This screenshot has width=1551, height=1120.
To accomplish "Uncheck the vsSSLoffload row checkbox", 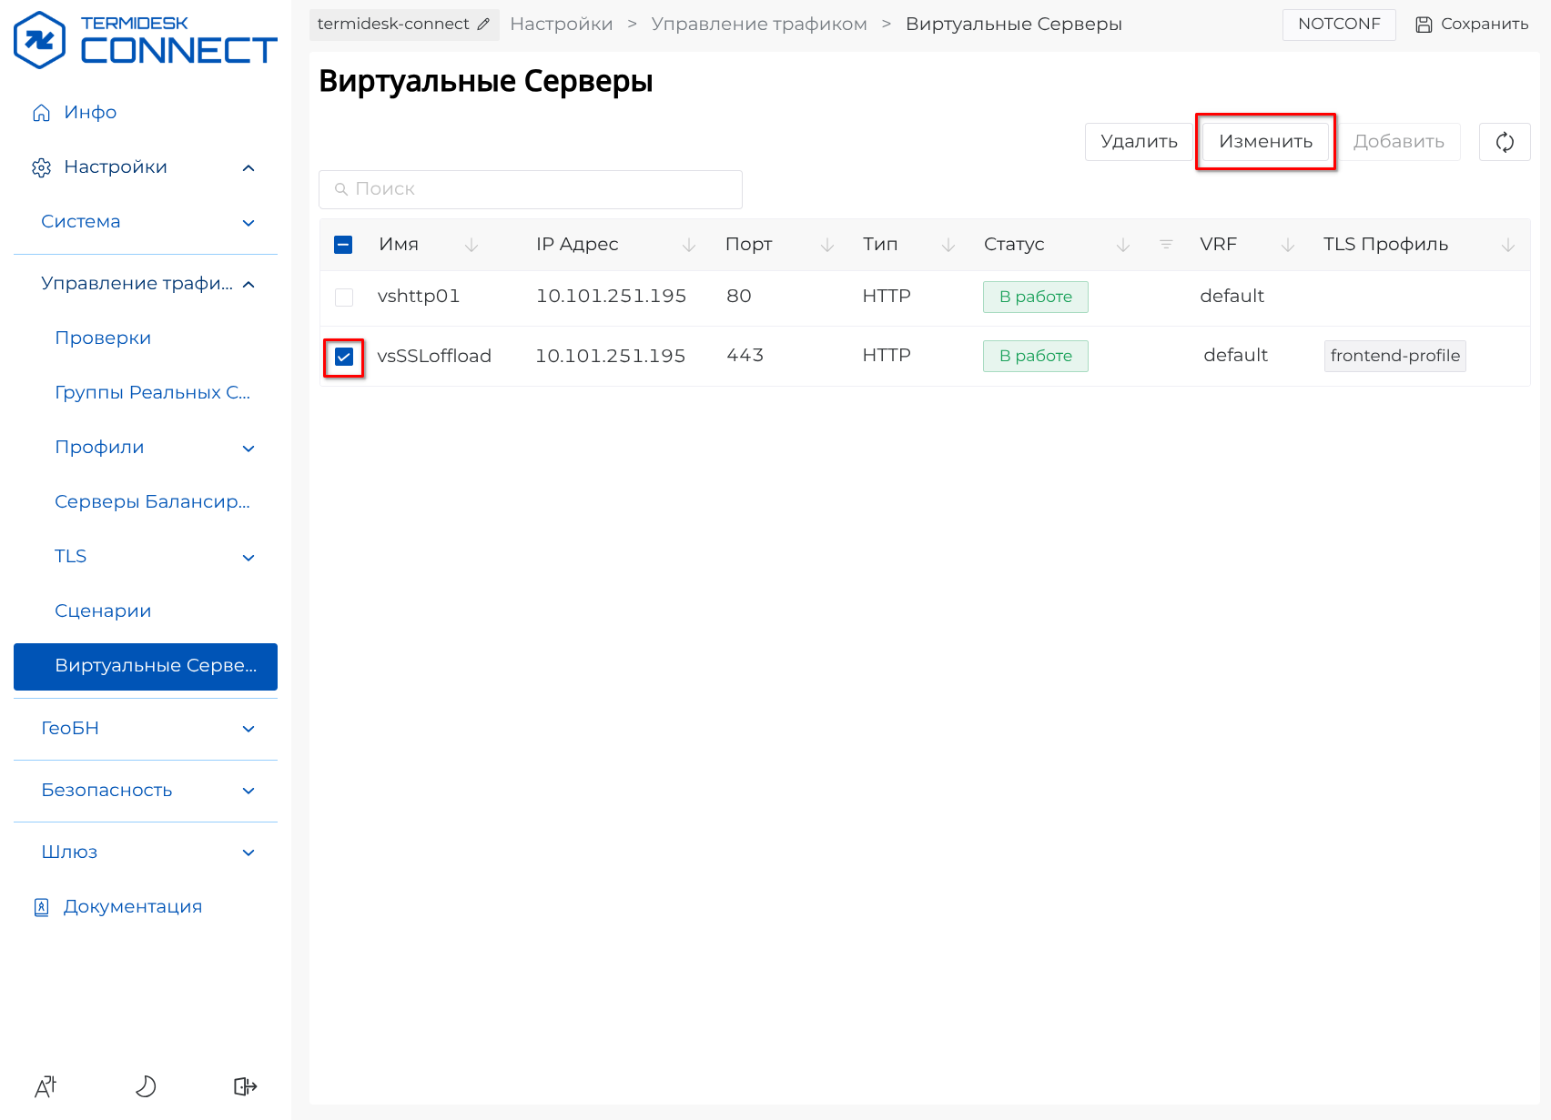I will (x=344, y=357).
